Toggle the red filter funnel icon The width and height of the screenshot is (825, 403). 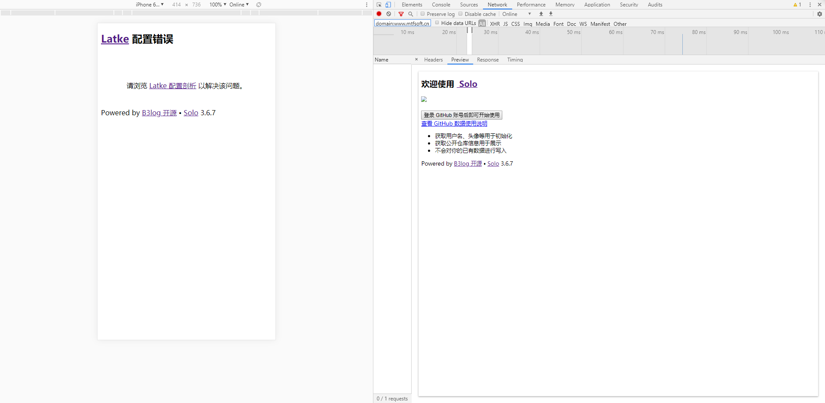(401, 14)
